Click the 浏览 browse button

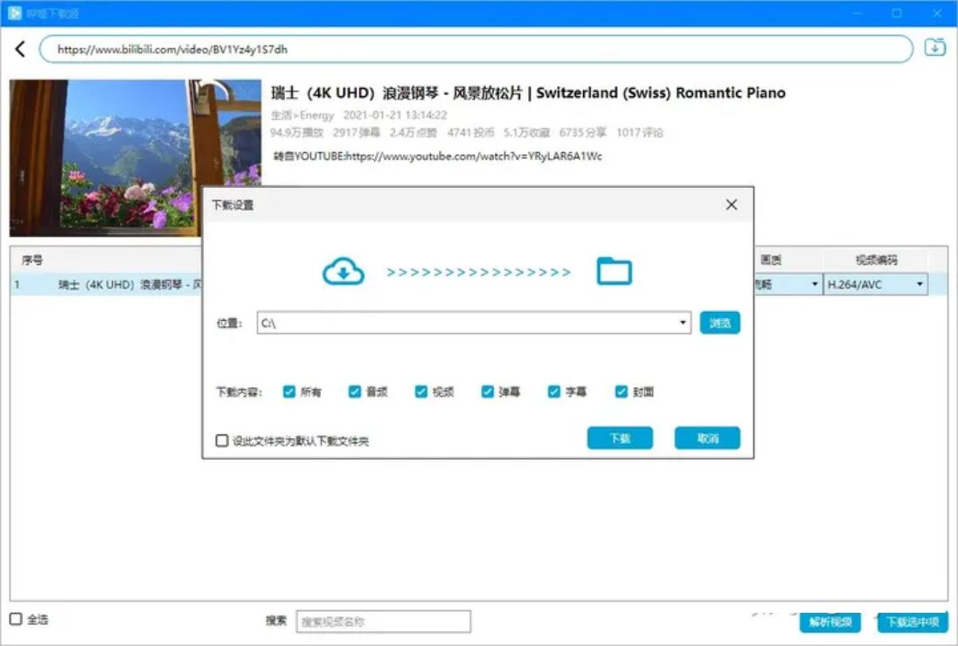coord(719,323)
